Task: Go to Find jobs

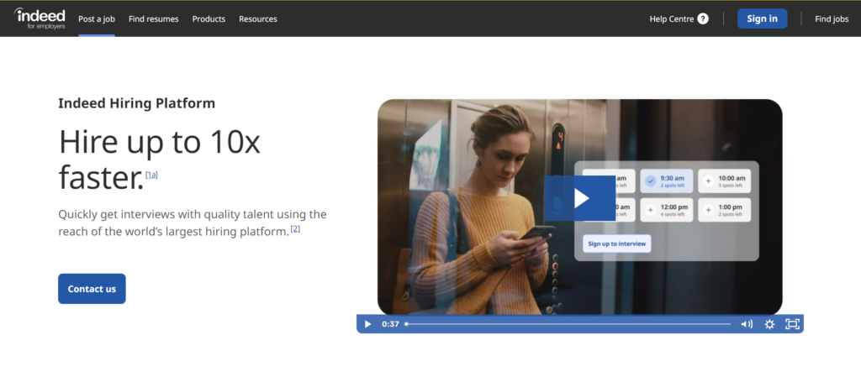Action: (832, 18)
